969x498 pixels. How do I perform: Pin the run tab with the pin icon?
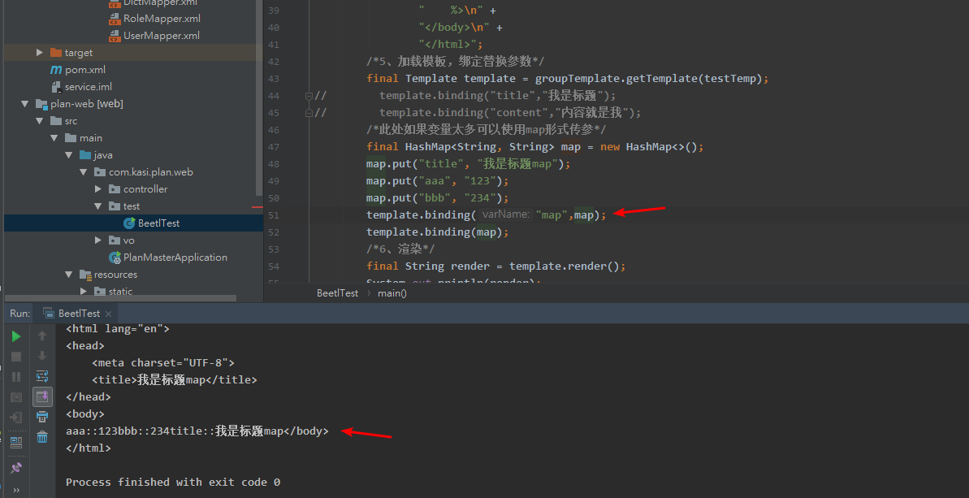(17, 468)
